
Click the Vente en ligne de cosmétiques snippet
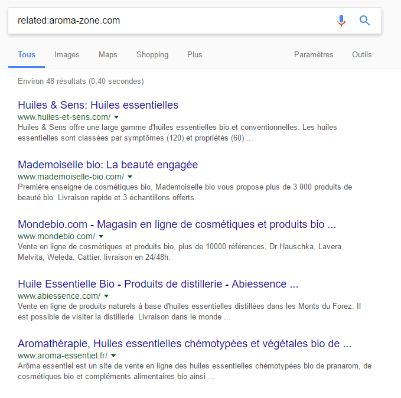180,252
